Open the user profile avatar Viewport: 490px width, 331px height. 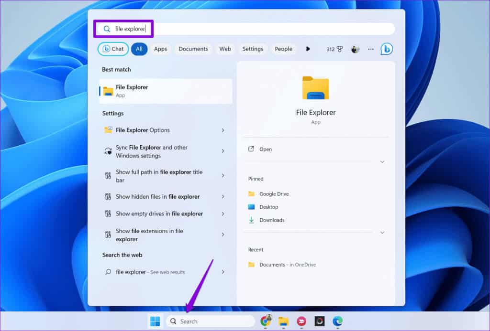[x=355, y=49]
